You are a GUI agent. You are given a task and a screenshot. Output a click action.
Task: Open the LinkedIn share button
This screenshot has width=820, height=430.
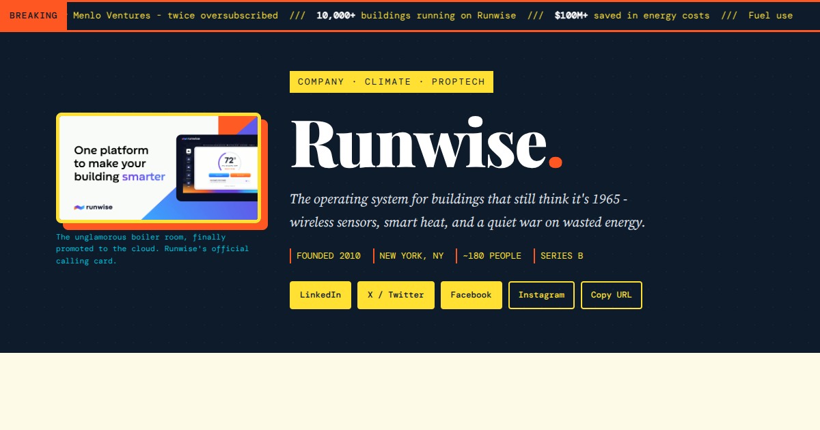[x=320, y=295]
